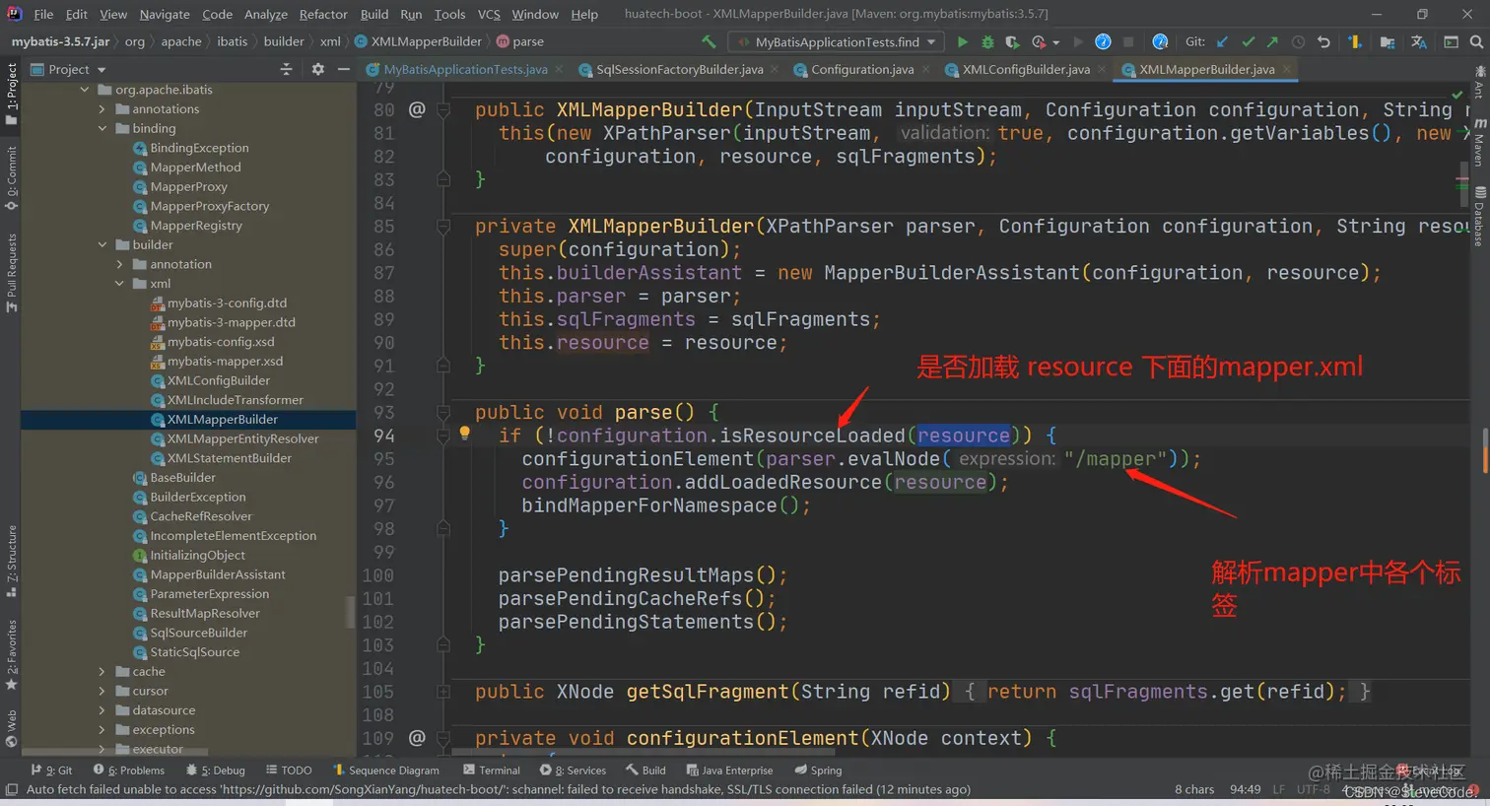
Task: Open Project Structure from the toolbar icon
Action: (1388, 41)
